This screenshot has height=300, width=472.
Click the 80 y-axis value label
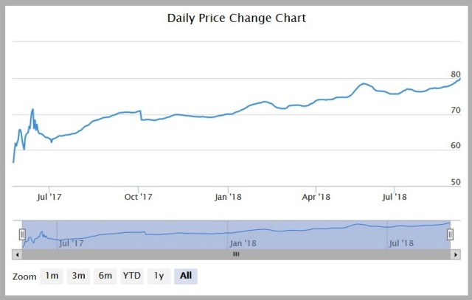[x=456, y=74]
